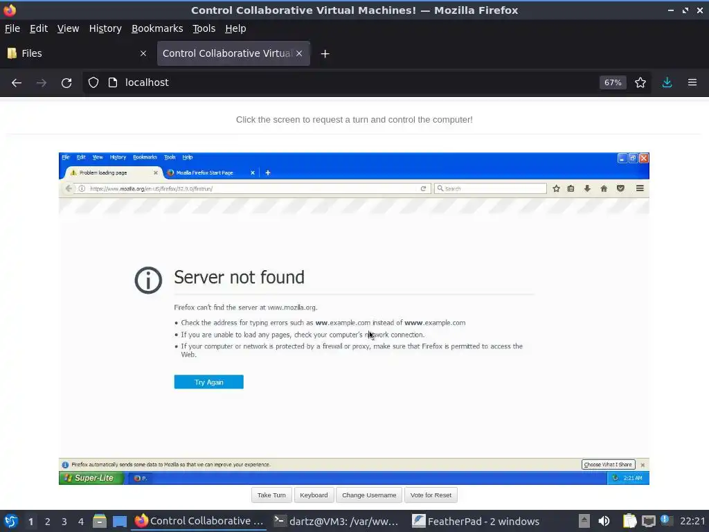Viewport: 709px width, 532px height.
Task: Click Choose What I Share button
Action: (x=608, y=465)
